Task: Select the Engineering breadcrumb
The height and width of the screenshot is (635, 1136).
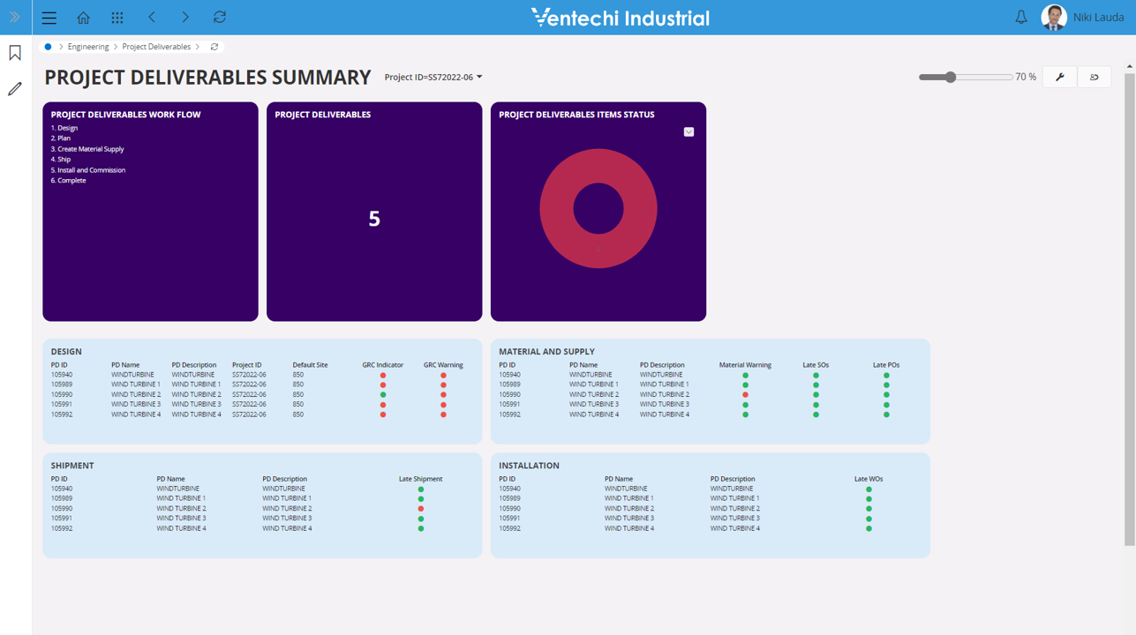Action: pyautogui.click(x=88, y=47)
